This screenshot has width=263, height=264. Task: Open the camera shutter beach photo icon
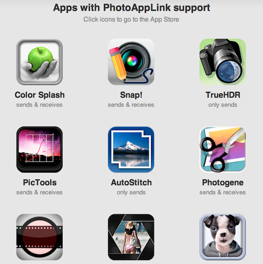131,237
